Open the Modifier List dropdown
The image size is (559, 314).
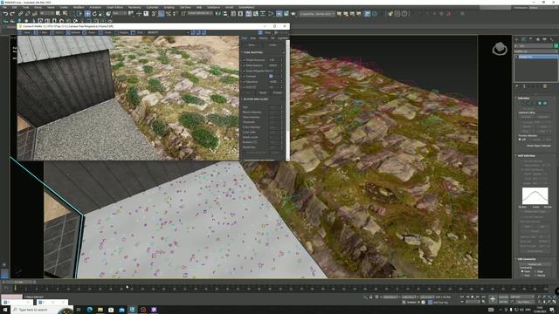[x=535, y=51]
